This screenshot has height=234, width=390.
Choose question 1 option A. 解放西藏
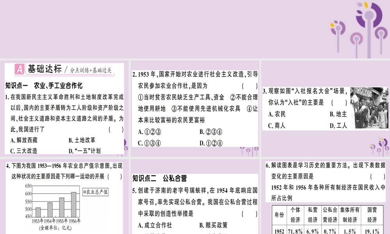[x=24, y=140]
